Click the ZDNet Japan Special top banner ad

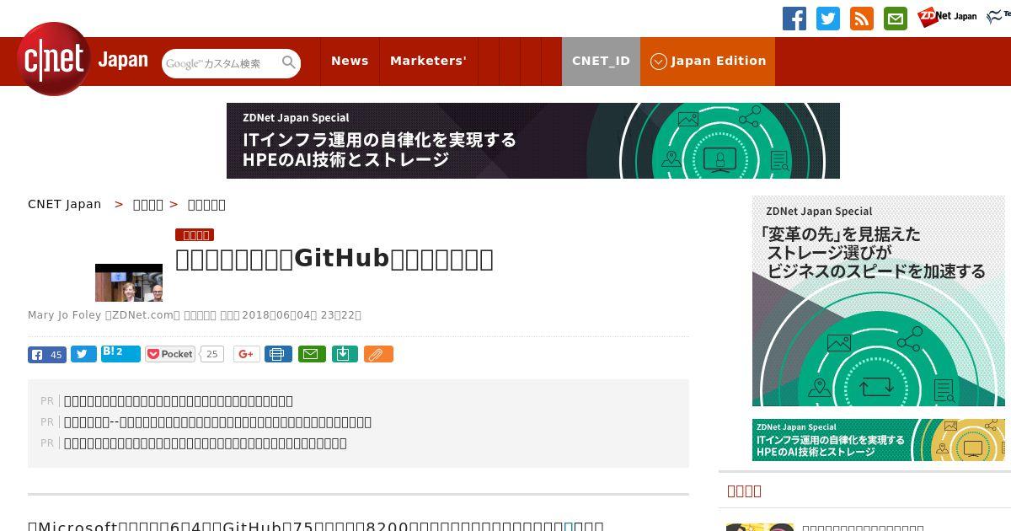pyautogui.click(x=533, y=141)
